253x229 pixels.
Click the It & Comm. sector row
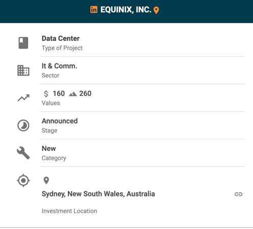point(142,70)
